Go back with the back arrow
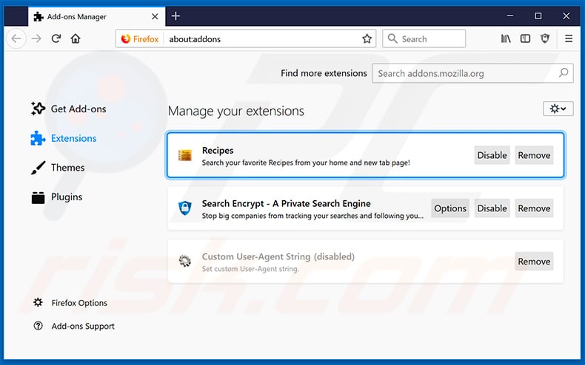Viewport: 585px width, 365px height. [x=16, y=38]
